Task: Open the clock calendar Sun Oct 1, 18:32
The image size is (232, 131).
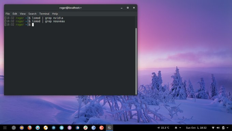Action: [x=196, y=128]
